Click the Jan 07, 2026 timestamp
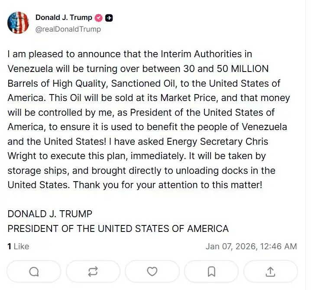 [x=251, y=246]
